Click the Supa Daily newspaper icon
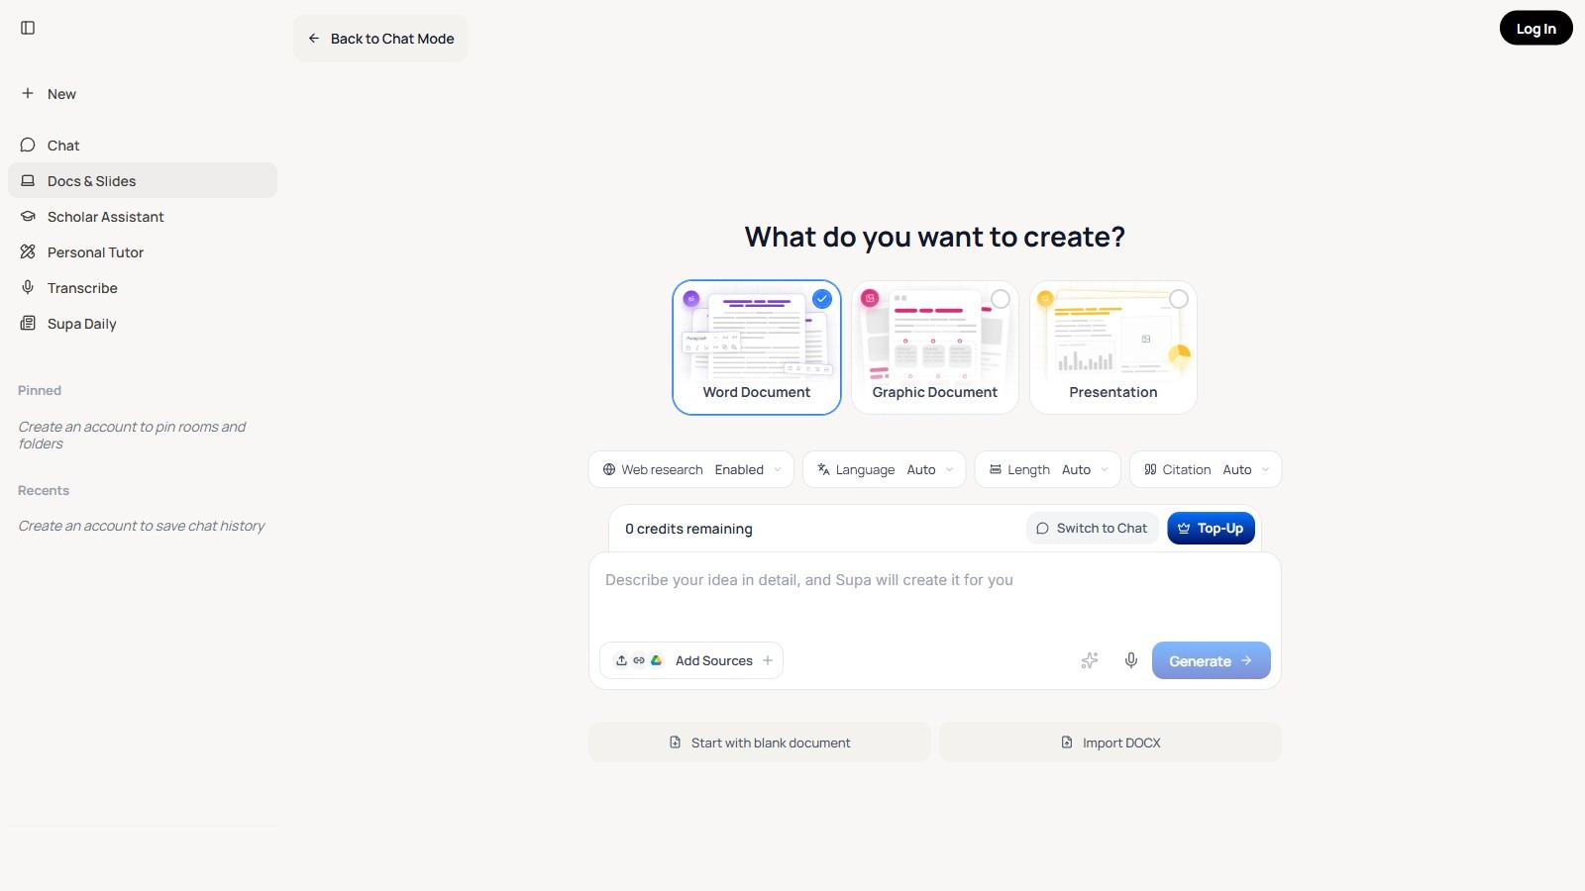Viewport: 1585px width, 891px height. (x=28, y=323)
